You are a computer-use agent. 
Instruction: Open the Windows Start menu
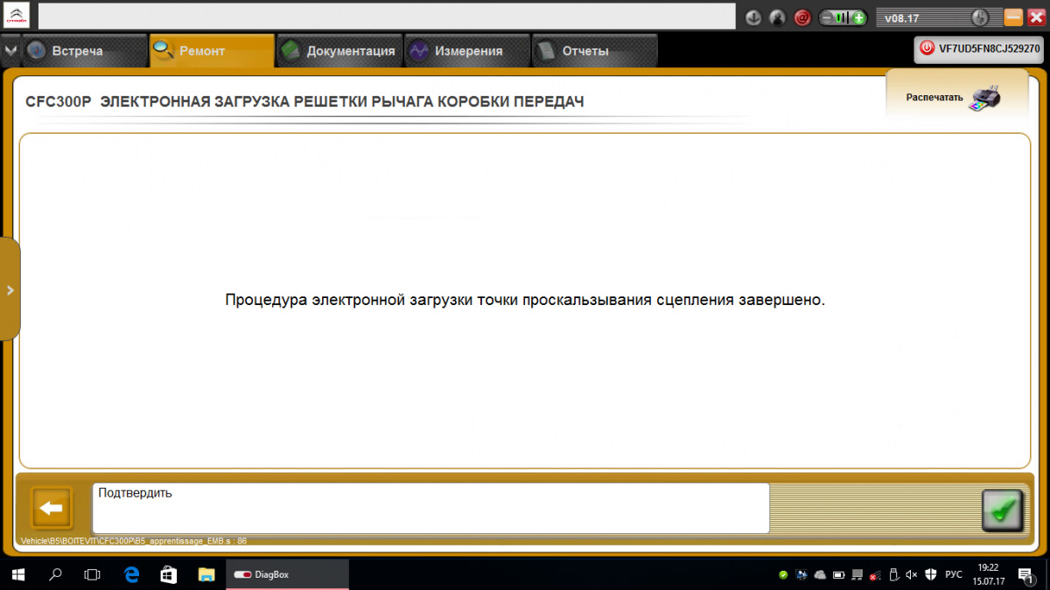pos(18,574)
